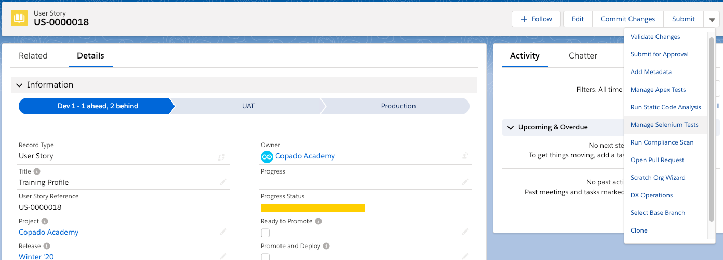This screenshot has height=260, width=723.
Task: Show the Release field info icon
Action: pyautogui.click(x=47, y=246)
